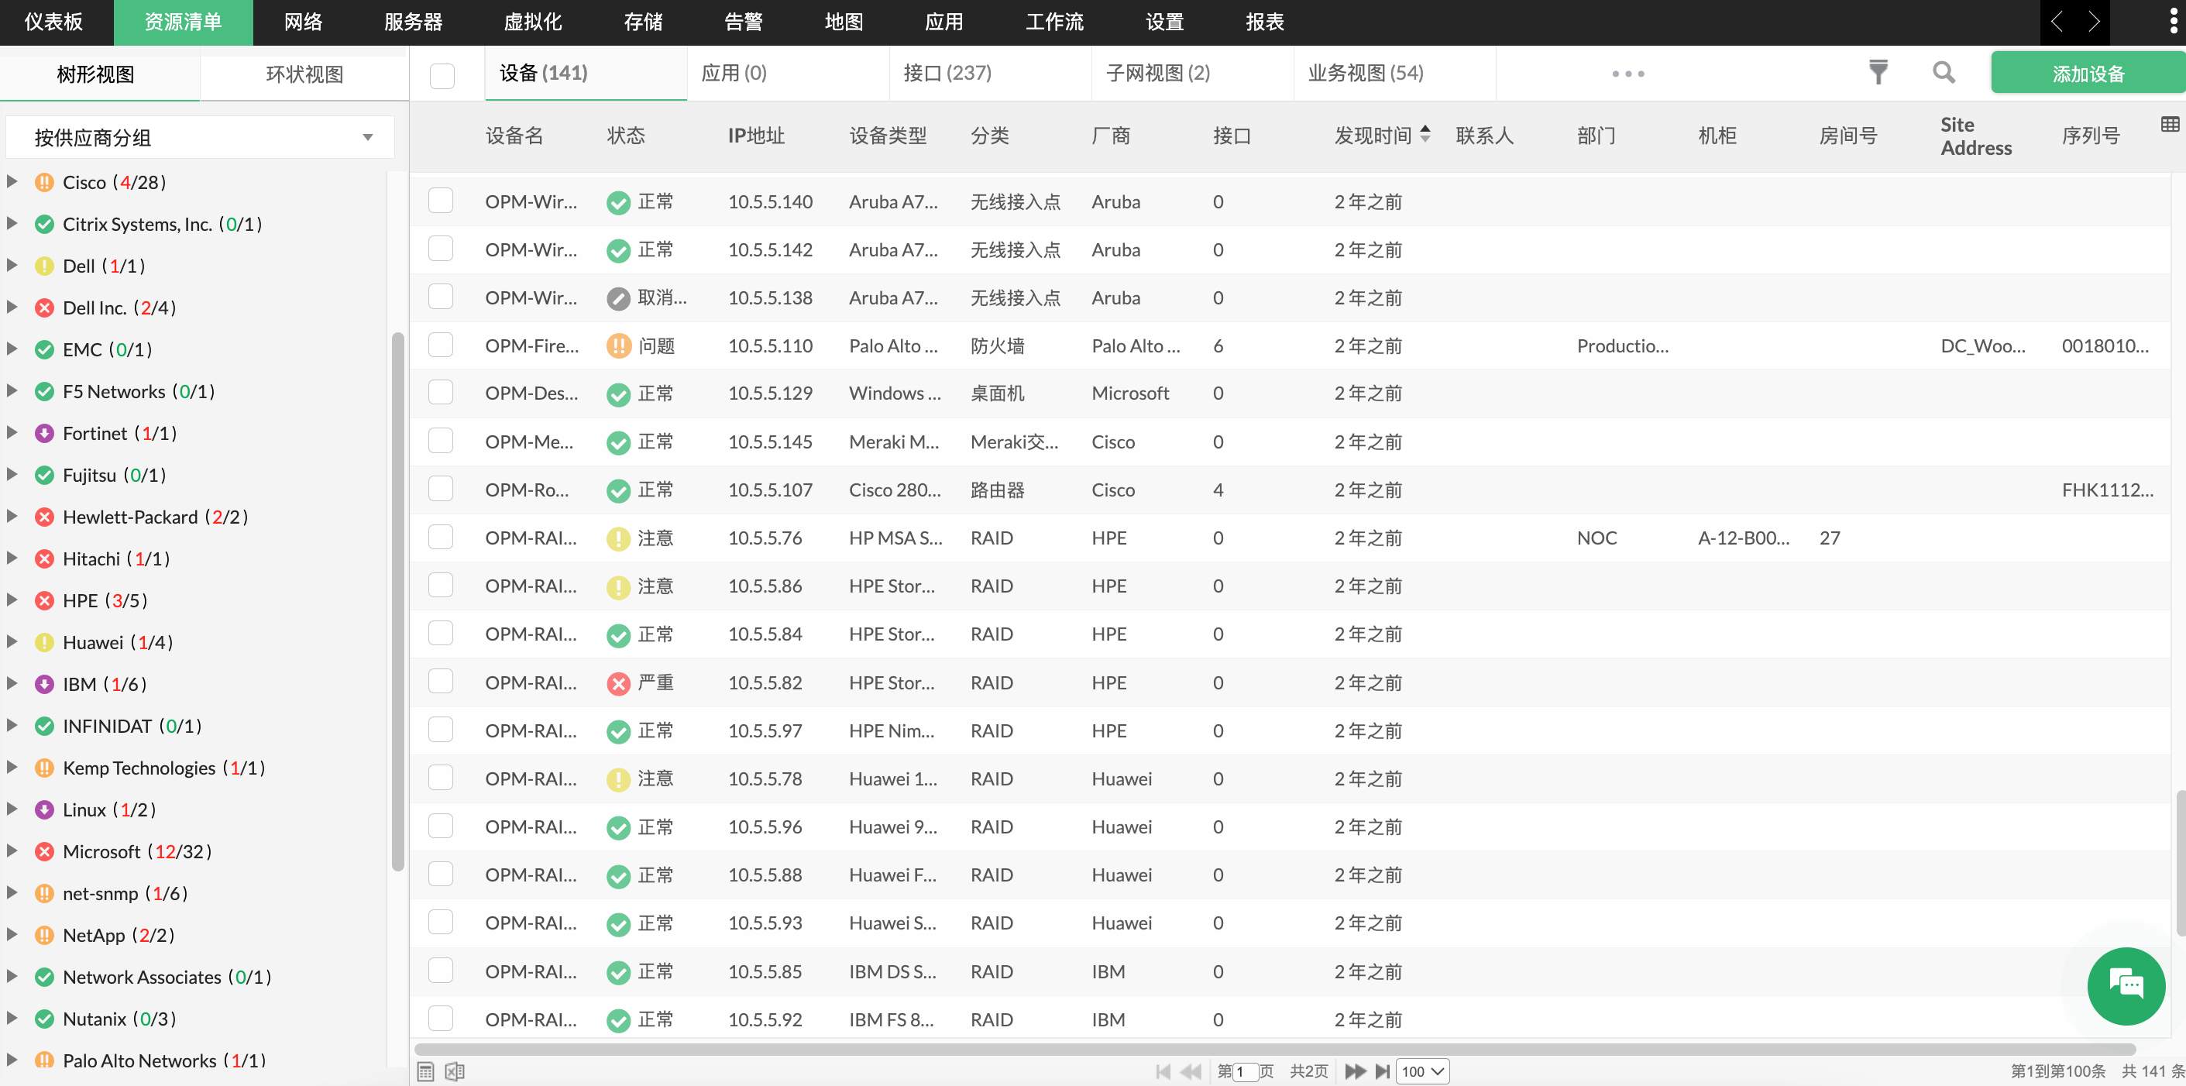Click the search magnifier icon
This screenshot has width=2186, height=1086.
[x=1944, y=73]
